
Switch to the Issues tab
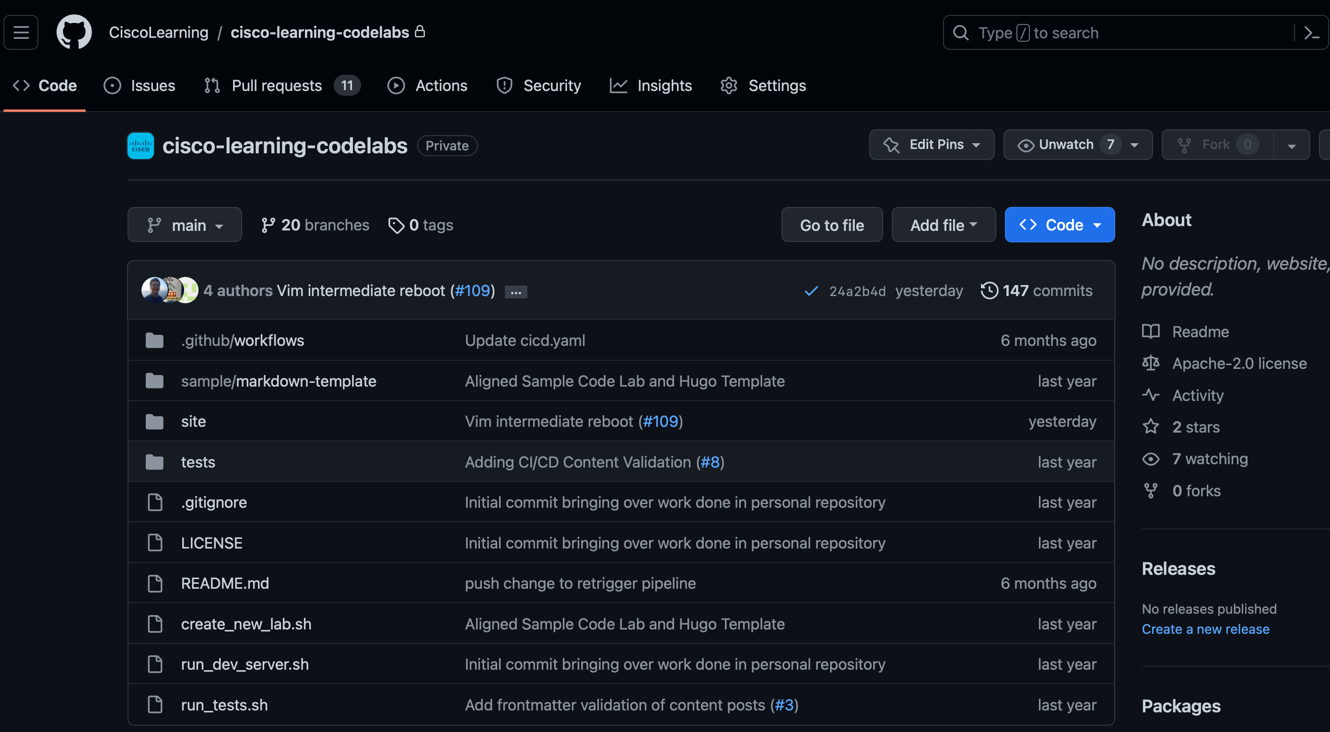(140, 86)
